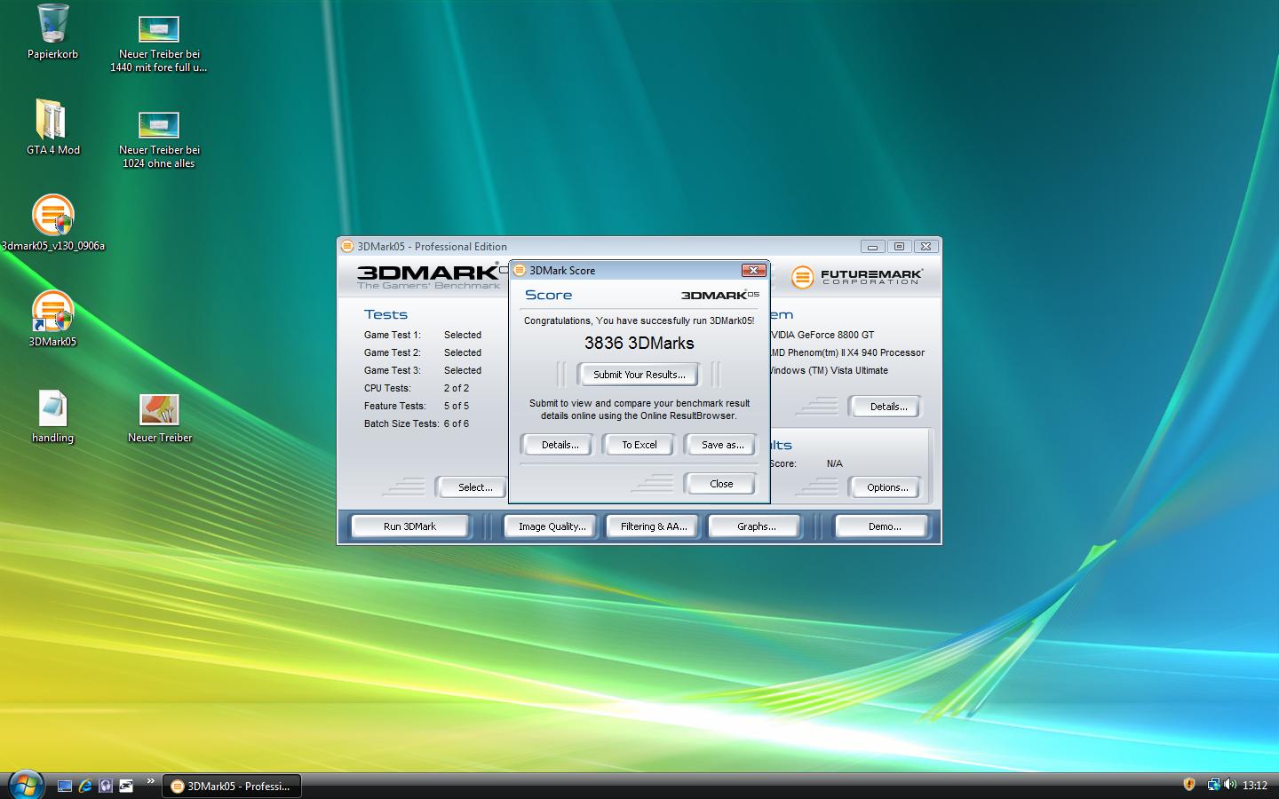Viewport: 1279px width, 799px height.
Task: Click Show Desktop quick launch icon
Action: [64, 786]
